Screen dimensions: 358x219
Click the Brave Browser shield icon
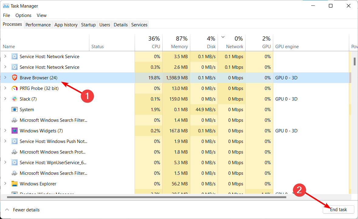click(x=15, y=78)
